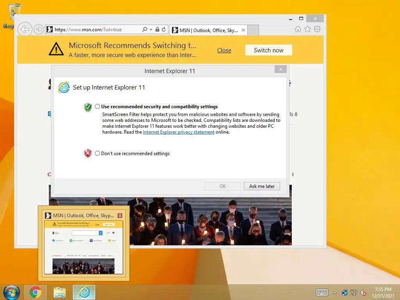Close the MSN browser tab
The image size is (400, 300).
243,30
